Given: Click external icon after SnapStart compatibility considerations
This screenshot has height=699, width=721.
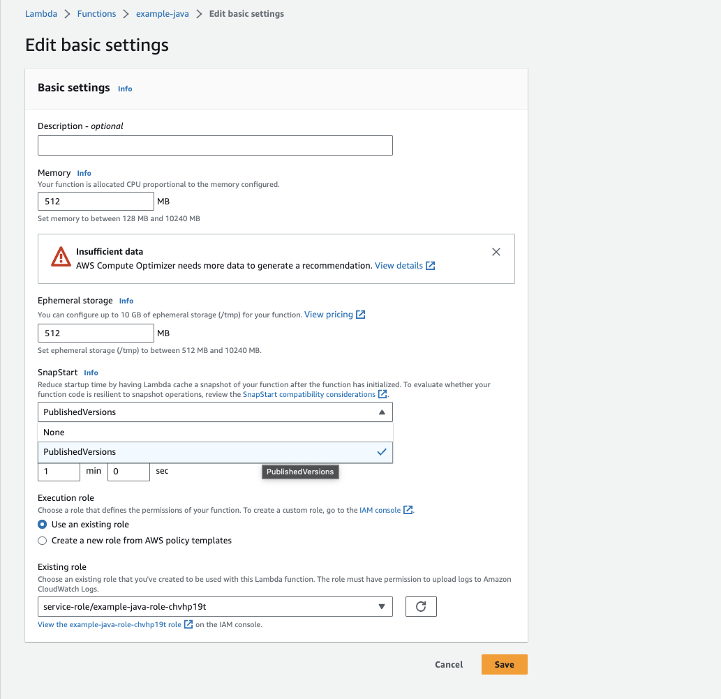Looking at the screenshot, I should click(382, 394).
